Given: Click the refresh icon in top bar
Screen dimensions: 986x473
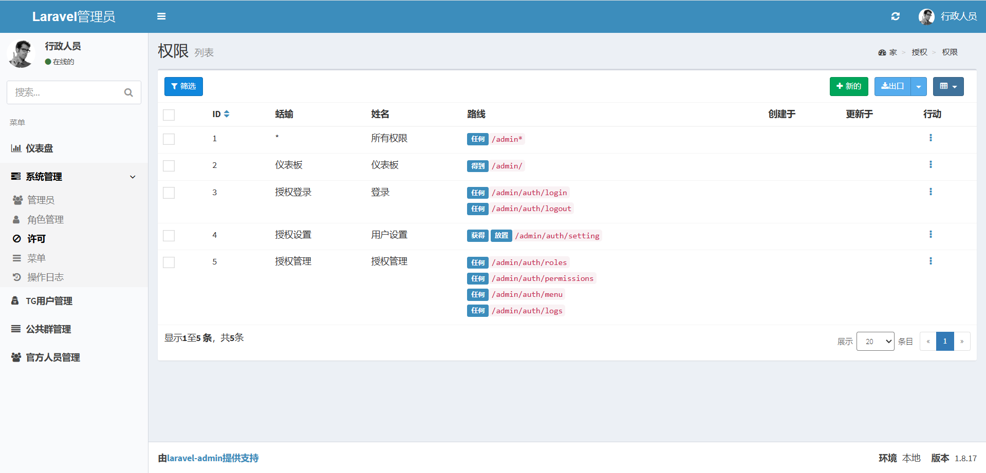Looking at the screenshot, I should pyautogui.click(x=895, y=16).
